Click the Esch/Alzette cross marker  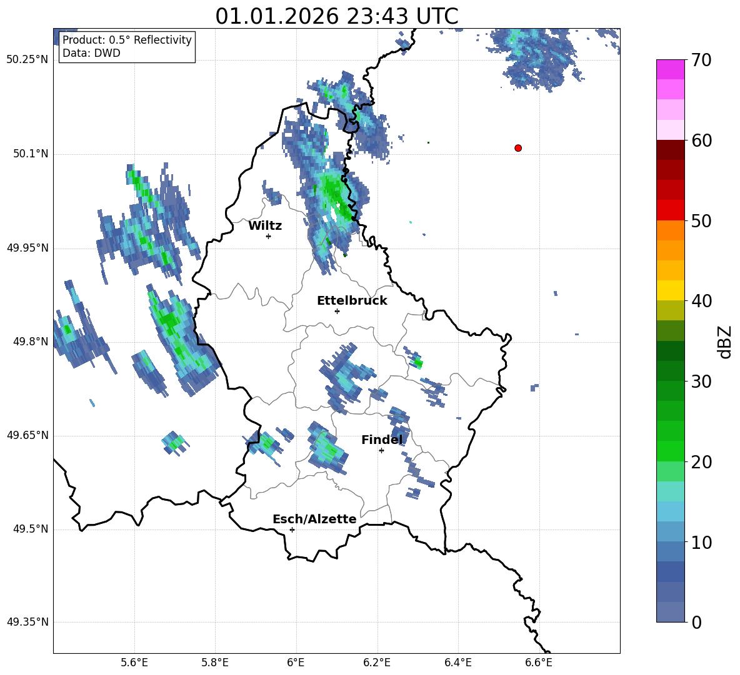pyautogui.click(x=292, y=530)
